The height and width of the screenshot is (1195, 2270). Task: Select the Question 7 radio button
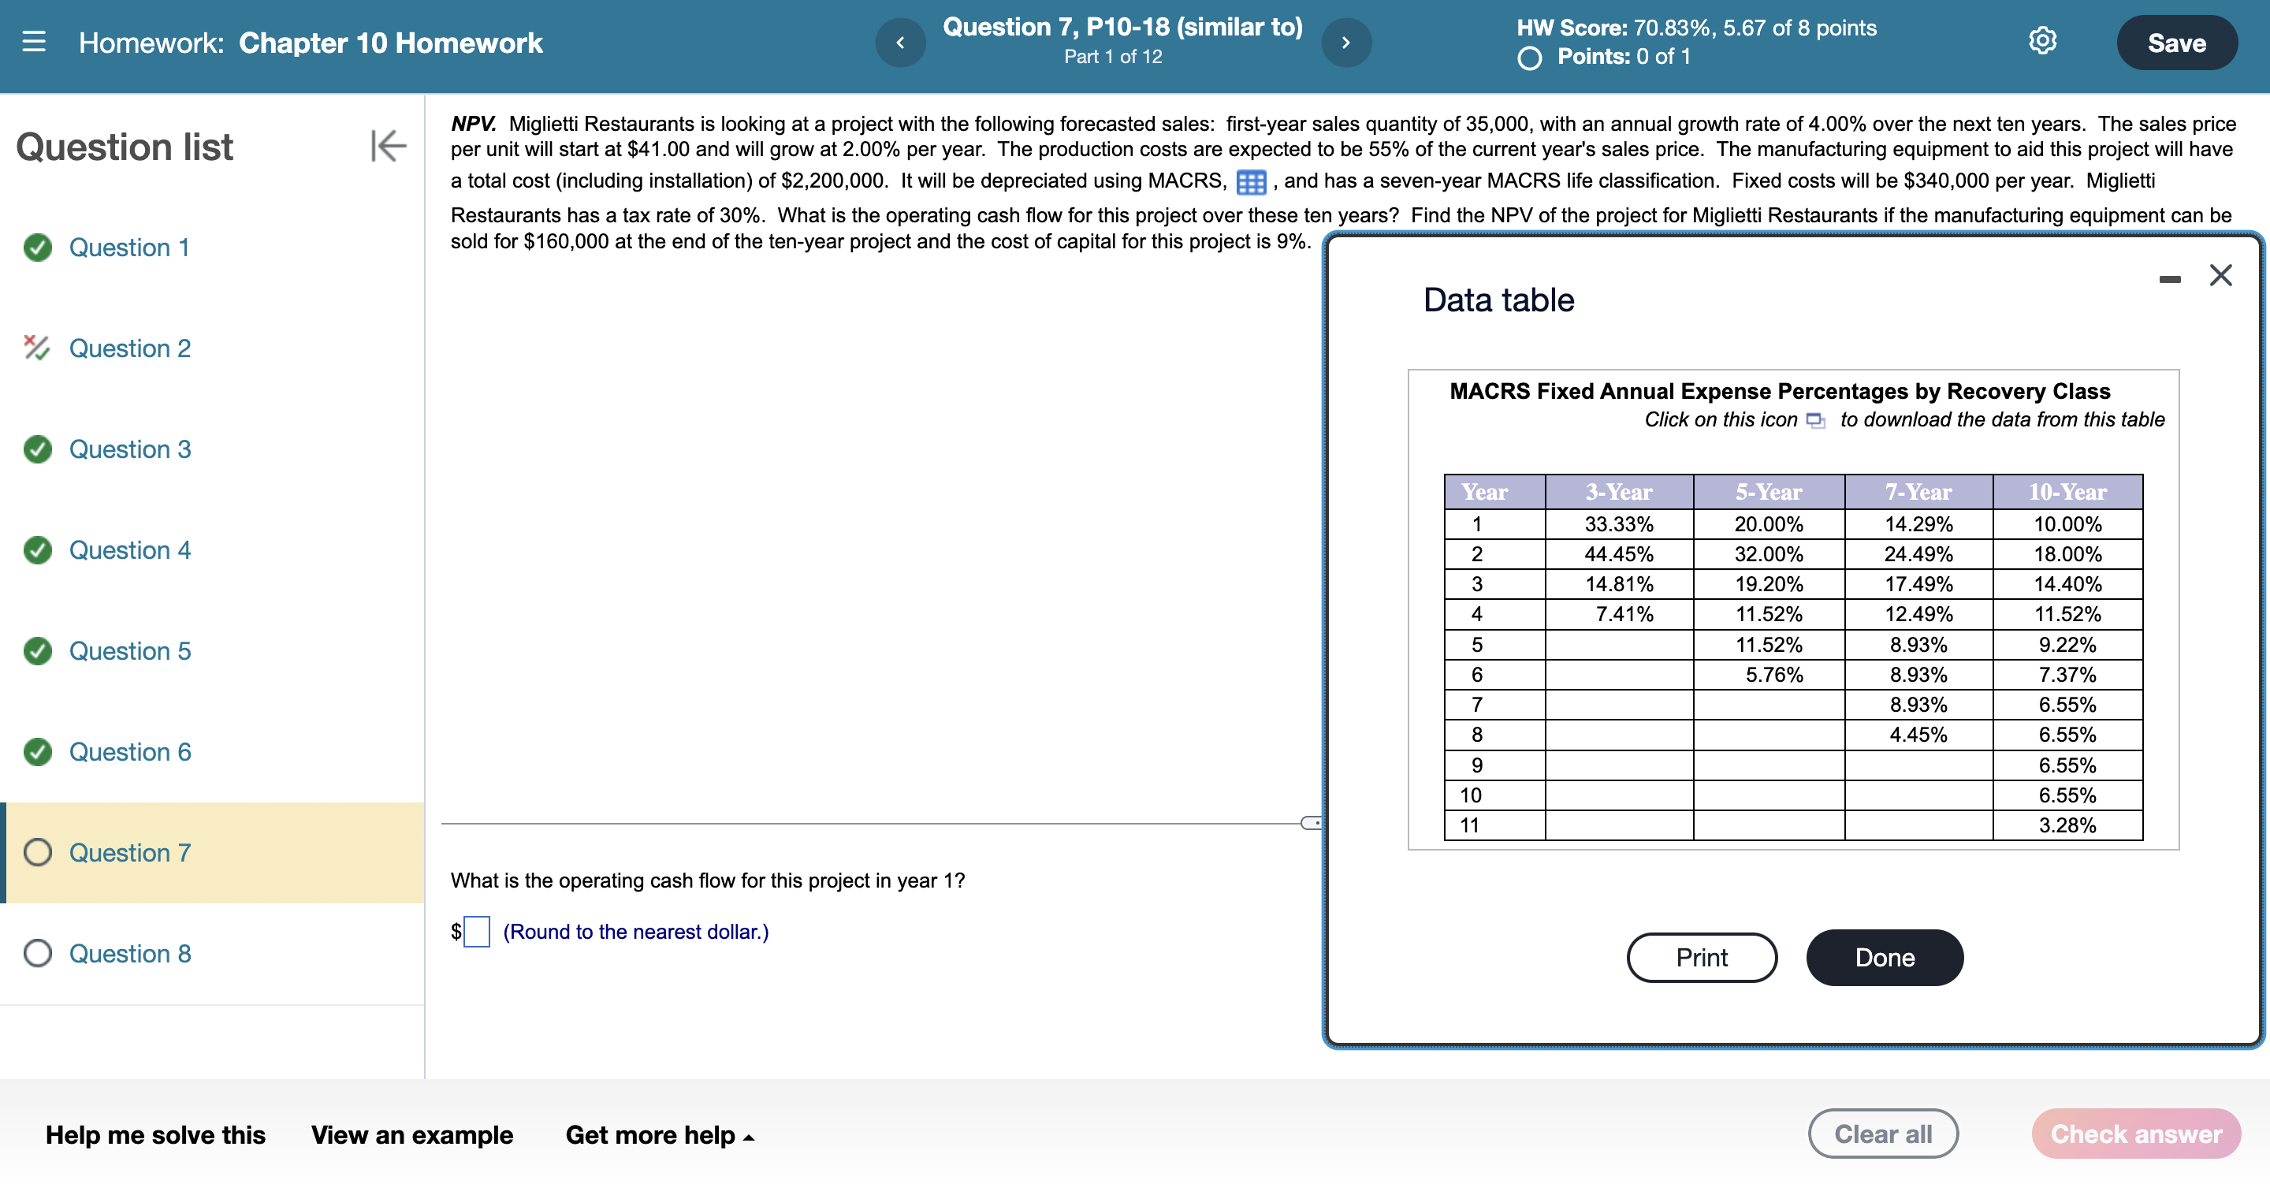(x=36, y=852)
